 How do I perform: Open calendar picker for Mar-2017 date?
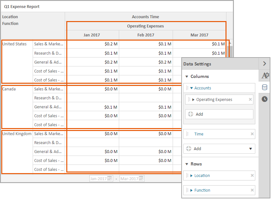pyautogui.click(x=141, y=178)
